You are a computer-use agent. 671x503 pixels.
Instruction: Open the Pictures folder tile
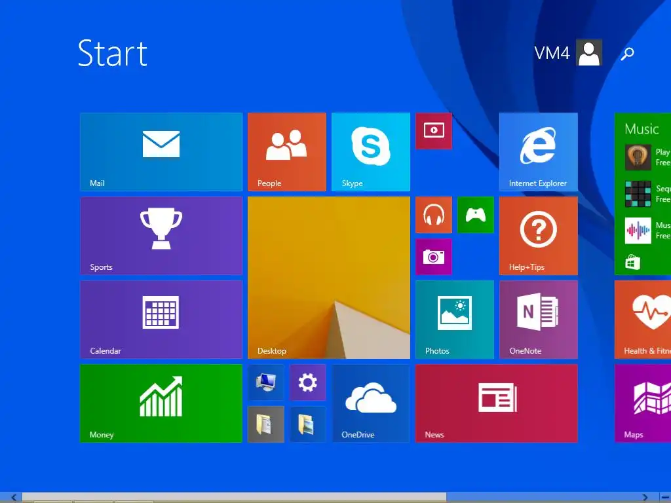[x=308, y=424]
